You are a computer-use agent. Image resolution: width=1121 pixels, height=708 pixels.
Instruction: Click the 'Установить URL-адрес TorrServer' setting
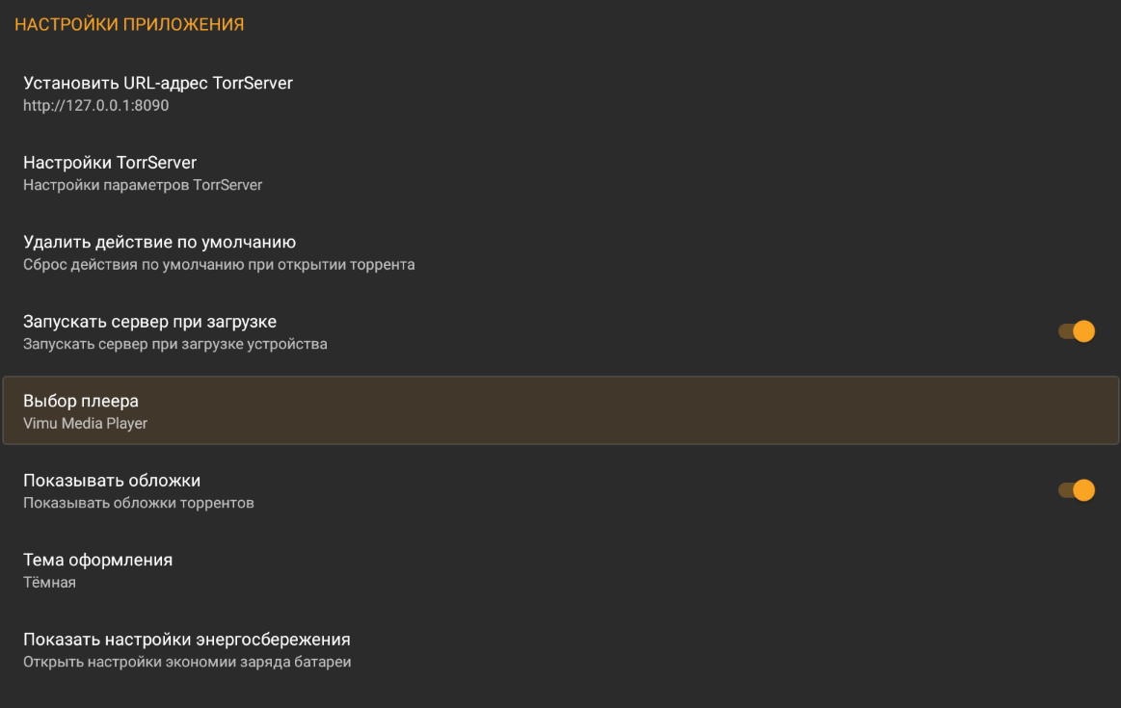coord(158,83)
